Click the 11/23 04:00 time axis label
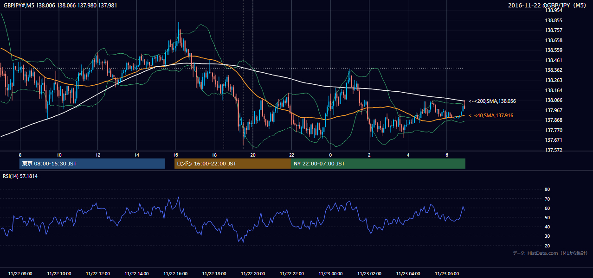The width and height of the screenshot is (593, 278). coord(408,274)
